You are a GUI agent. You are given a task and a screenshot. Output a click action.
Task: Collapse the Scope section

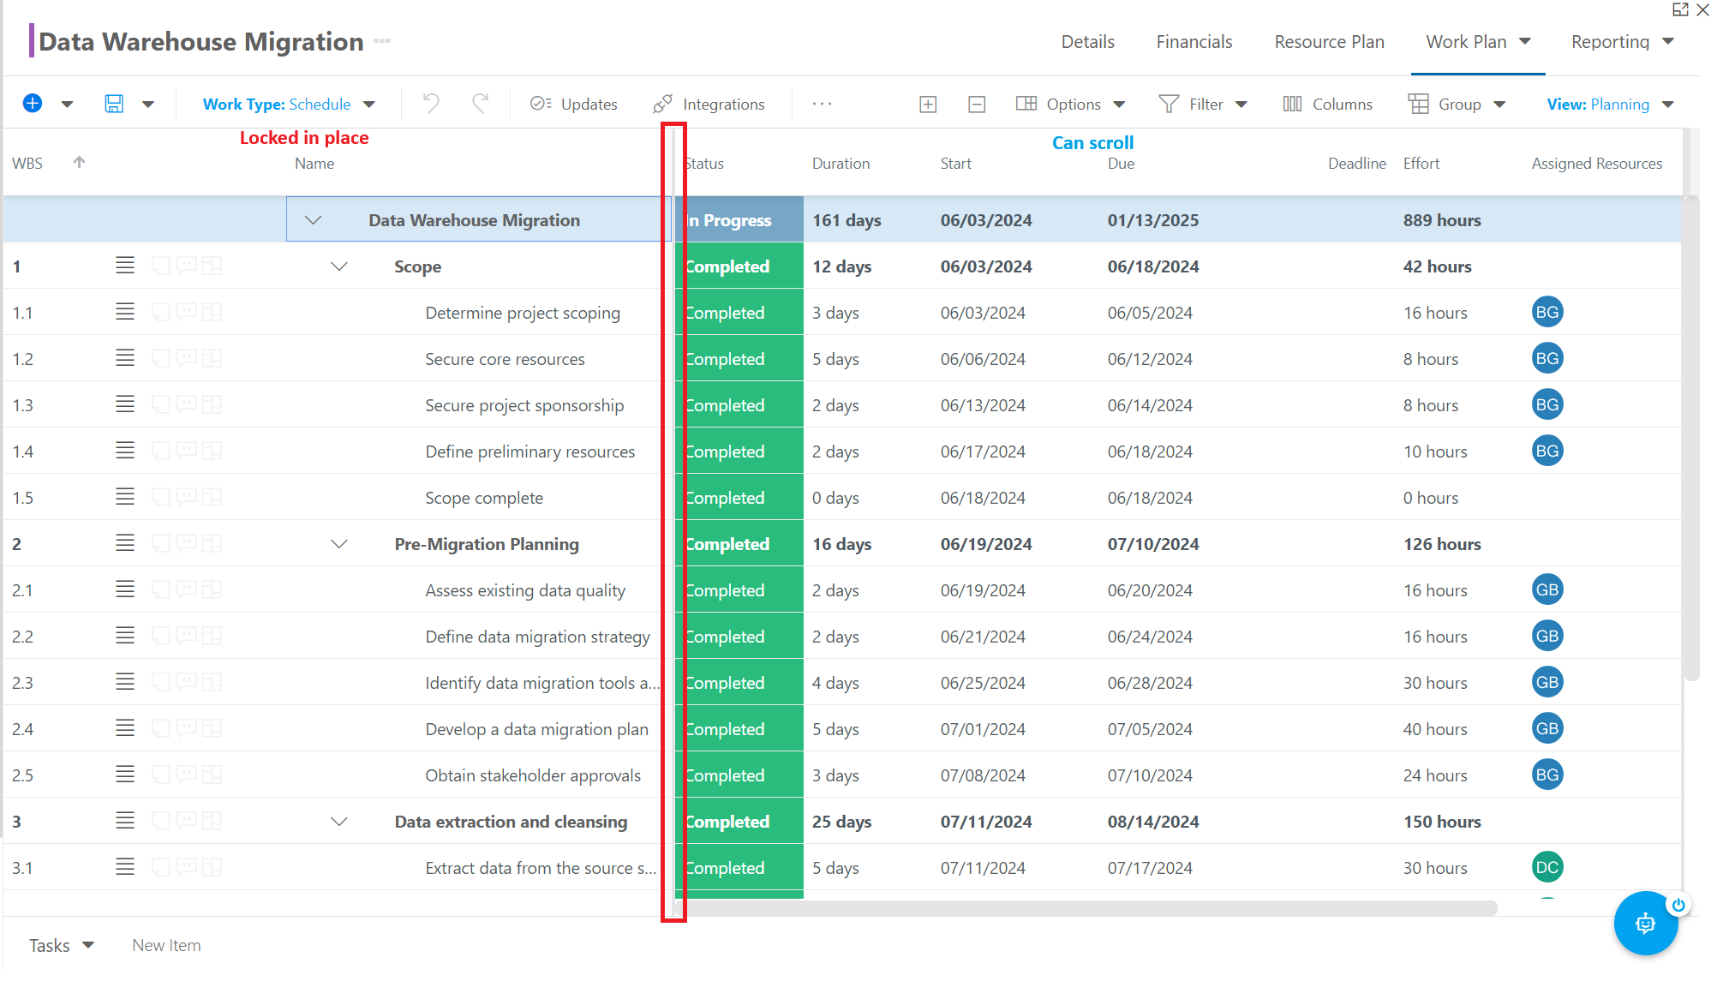[x=339, y=266]
